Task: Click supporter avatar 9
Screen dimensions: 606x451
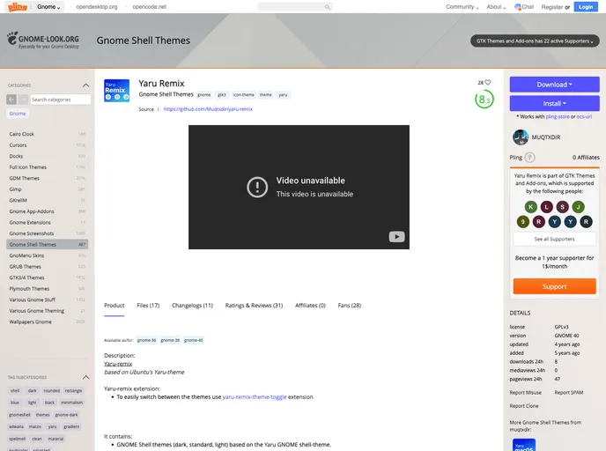Action: tap(523, 222)
